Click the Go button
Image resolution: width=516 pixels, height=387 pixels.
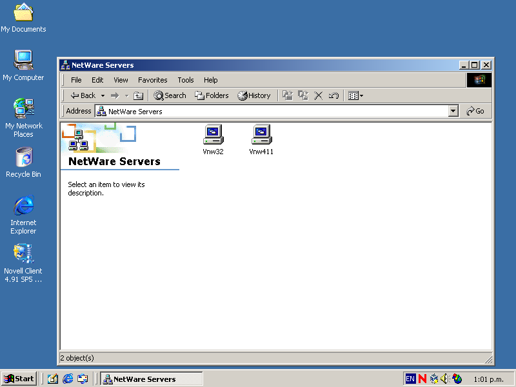pos(475,111)
